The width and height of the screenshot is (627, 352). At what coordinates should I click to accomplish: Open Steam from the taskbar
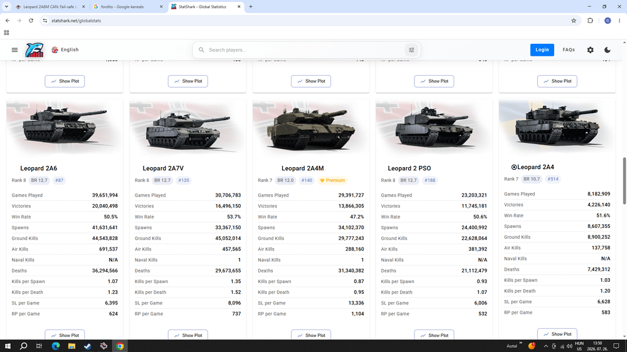pos(88,346)
